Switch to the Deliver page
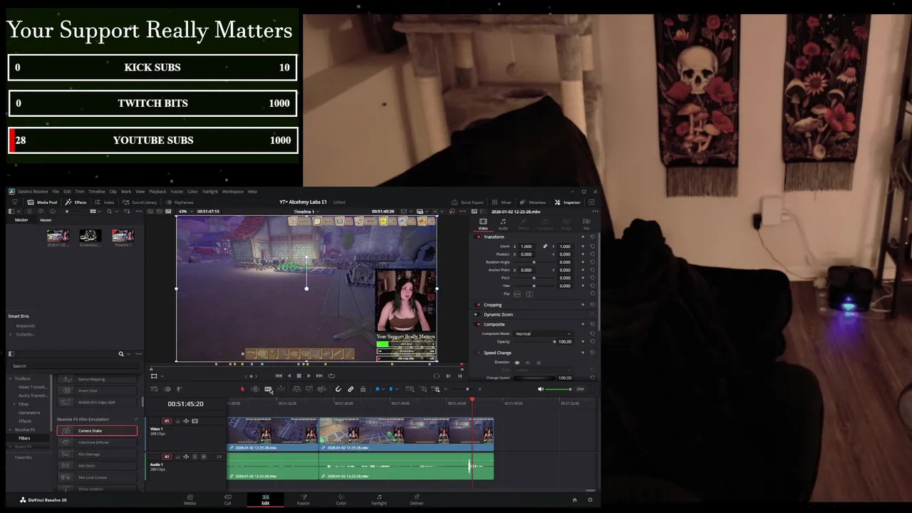The image size is (912, 513). pos(416,499)
